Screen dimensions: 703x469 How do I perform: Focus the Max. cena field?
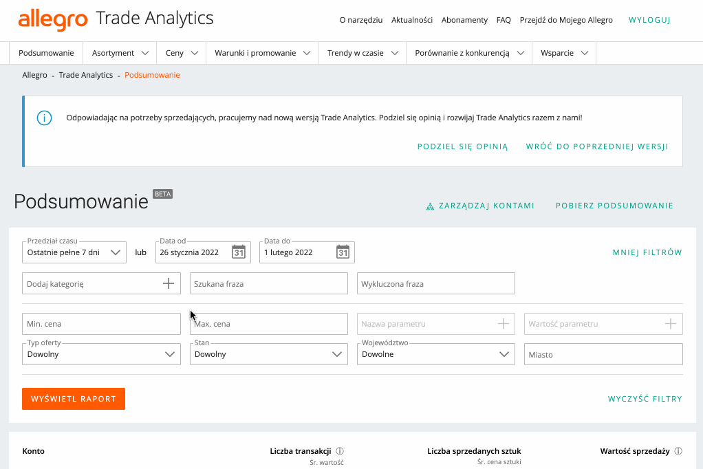point(268,324)
